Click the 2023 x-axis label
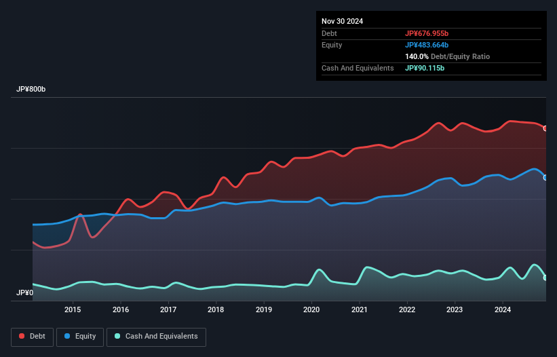 (x=455, y=309)
